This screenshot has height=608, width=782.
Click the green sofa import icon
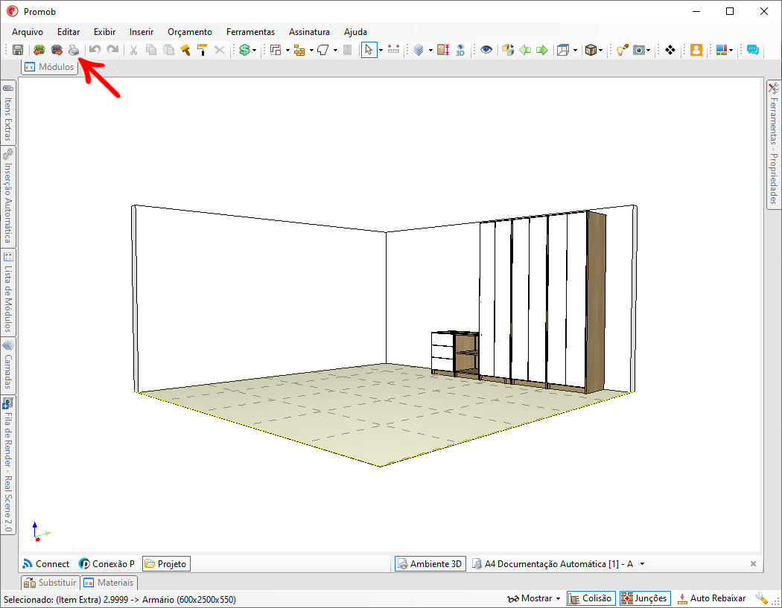point(39,50)
